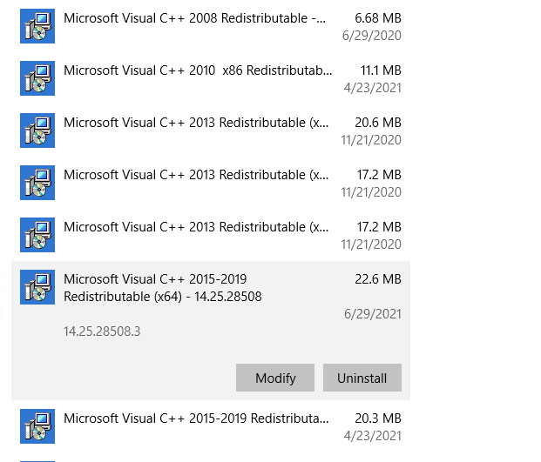Click the version number 14.25.28508.3

102,331
